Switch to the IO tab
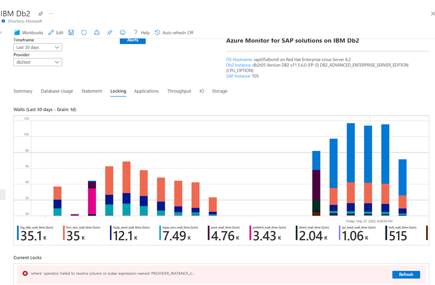Image resolution: width=435 pixels, height=285 pixels. (x=202, y=91)
